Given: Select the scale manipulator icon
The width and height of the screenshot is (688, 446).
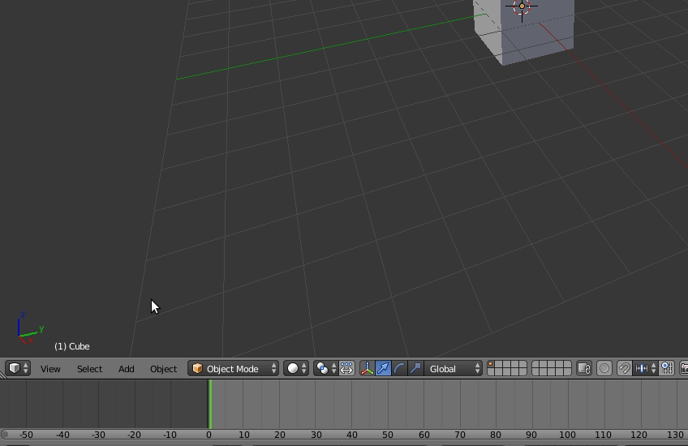Looking at the screenshot, I should click(415, 368).
